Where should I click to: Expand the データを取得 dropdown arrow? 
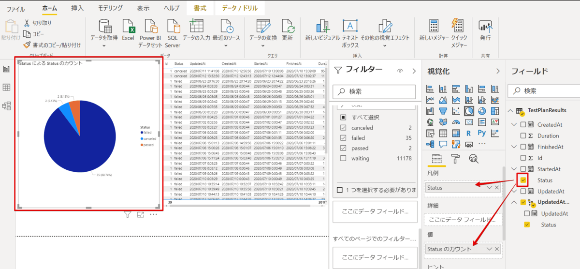104,46
